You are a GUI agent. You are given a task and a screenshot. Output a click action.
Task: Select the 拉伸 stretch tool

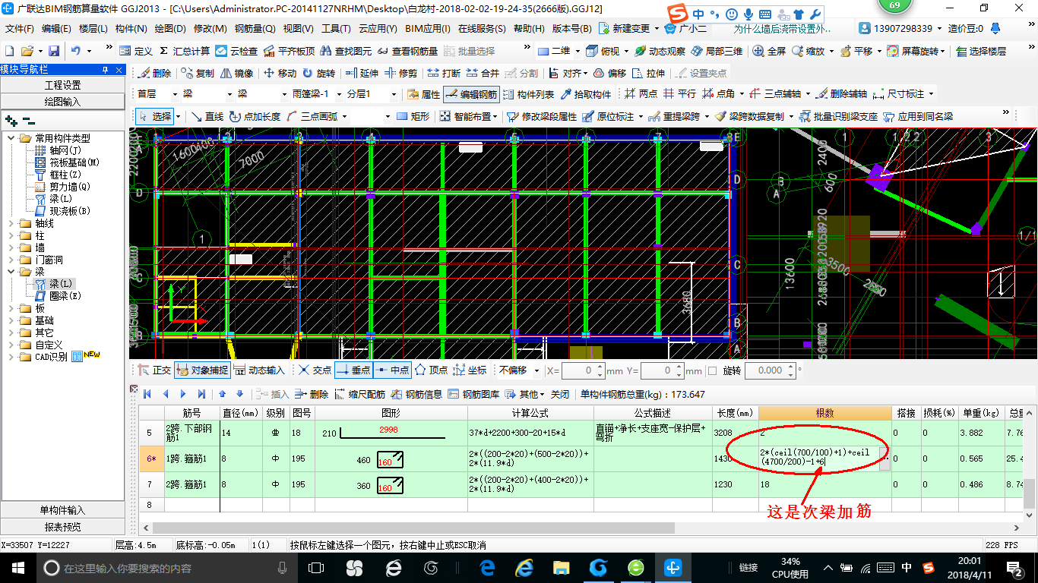pos(648,73)
